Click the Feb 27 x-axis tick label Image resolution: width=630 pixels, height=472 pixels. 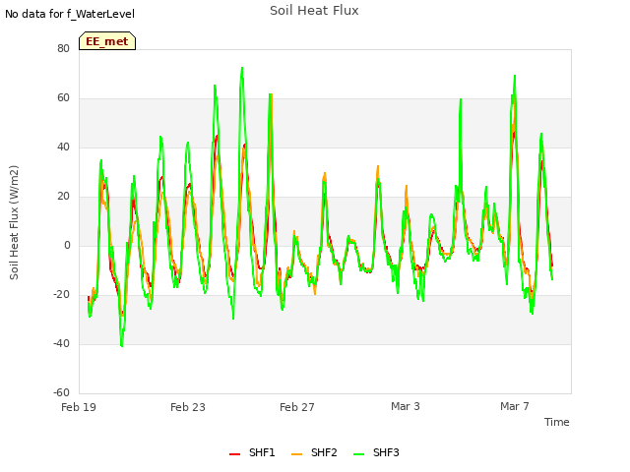coord(297,407)
